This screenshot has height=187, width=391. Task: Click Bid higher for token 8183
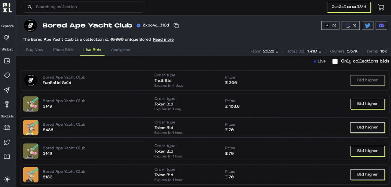(x=367, y=174)
